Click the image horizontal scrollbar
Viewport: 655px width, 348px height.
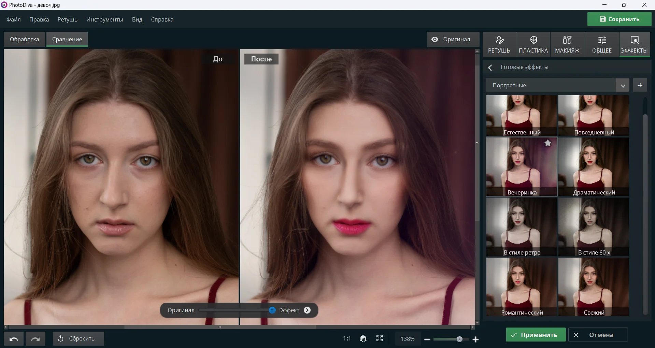tap(220, 327)
